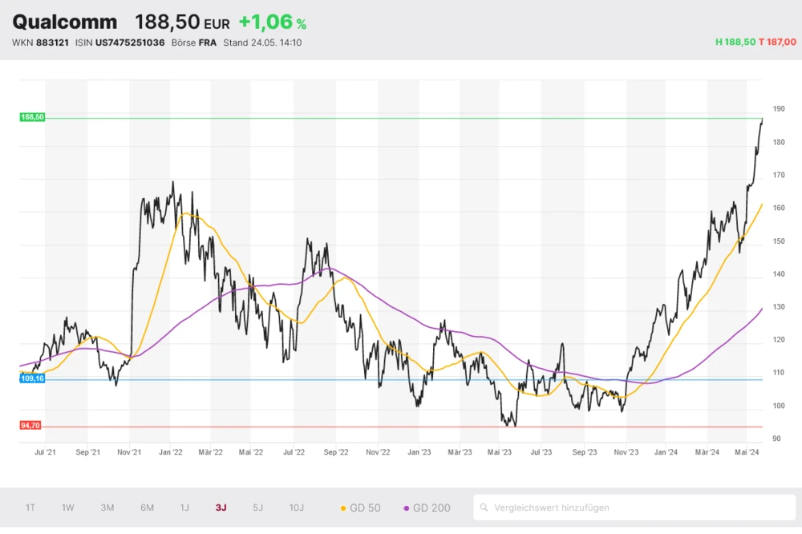This screenshot has height=534, width=802.
Task: Click the Nov '23 axis label
Action: click(626, 452)
